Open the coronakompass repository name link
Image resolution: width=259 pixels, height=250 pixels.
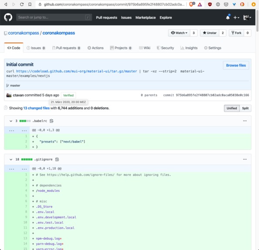click(58, 33)
